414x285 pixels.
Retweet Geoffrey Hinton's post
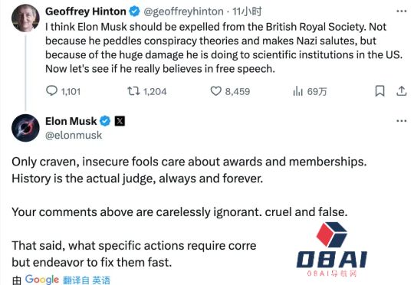click(x=146, y=91)
